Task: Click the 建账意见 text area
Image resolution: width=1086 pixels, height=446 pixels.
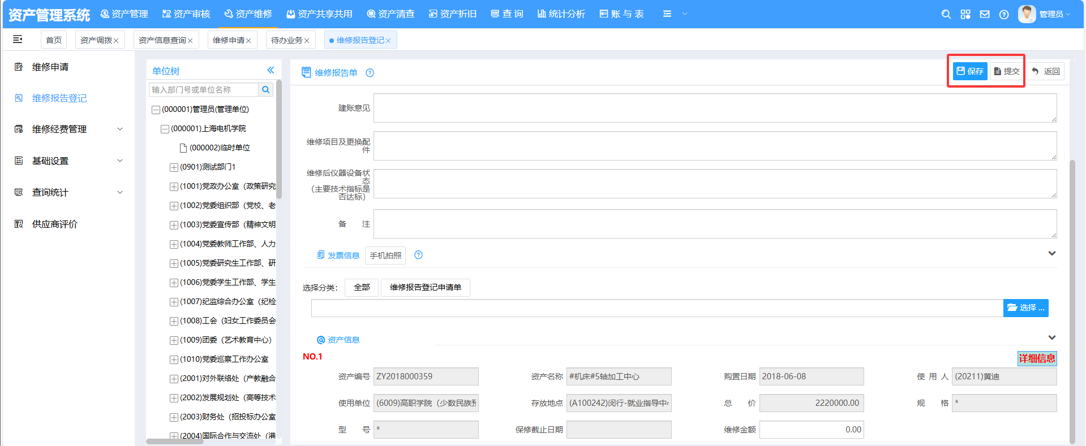Action: pos(715,108)
